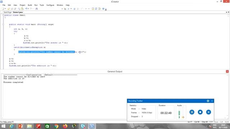
Task: Click the Redo arrow icon
Action: [x=31, y=9]
